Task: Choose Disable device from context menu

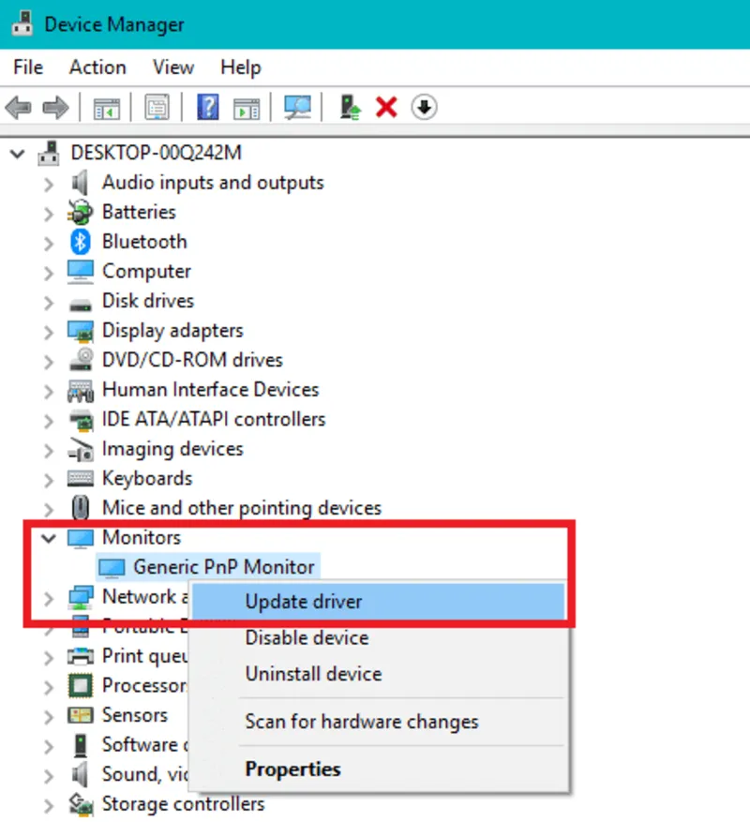Action: pos(379,637)
